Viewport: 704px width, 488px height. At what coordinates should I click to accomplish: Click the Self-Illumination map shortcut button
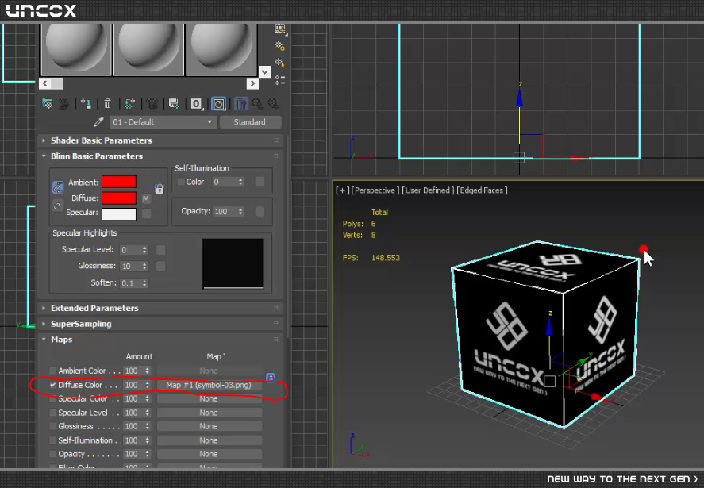click(x=260, y=182)
